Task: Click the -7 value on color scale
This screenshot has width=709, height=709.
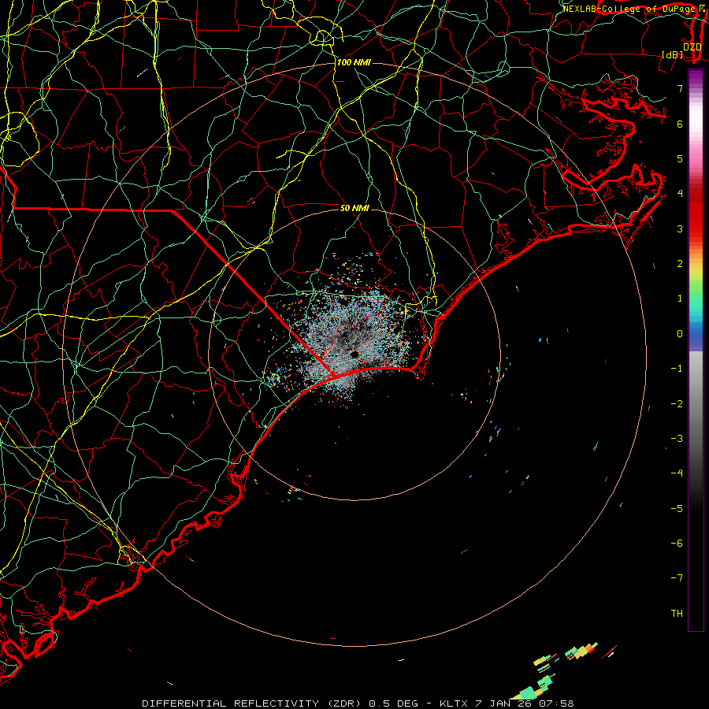Action: pos(677,578)
